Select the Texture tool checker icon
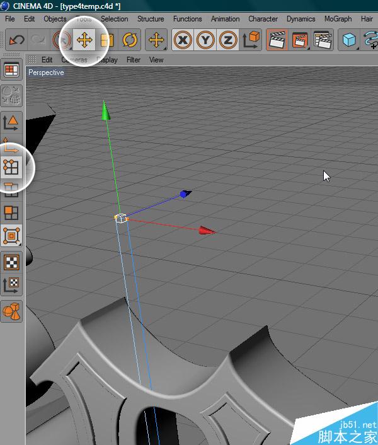 pos(11,262)
